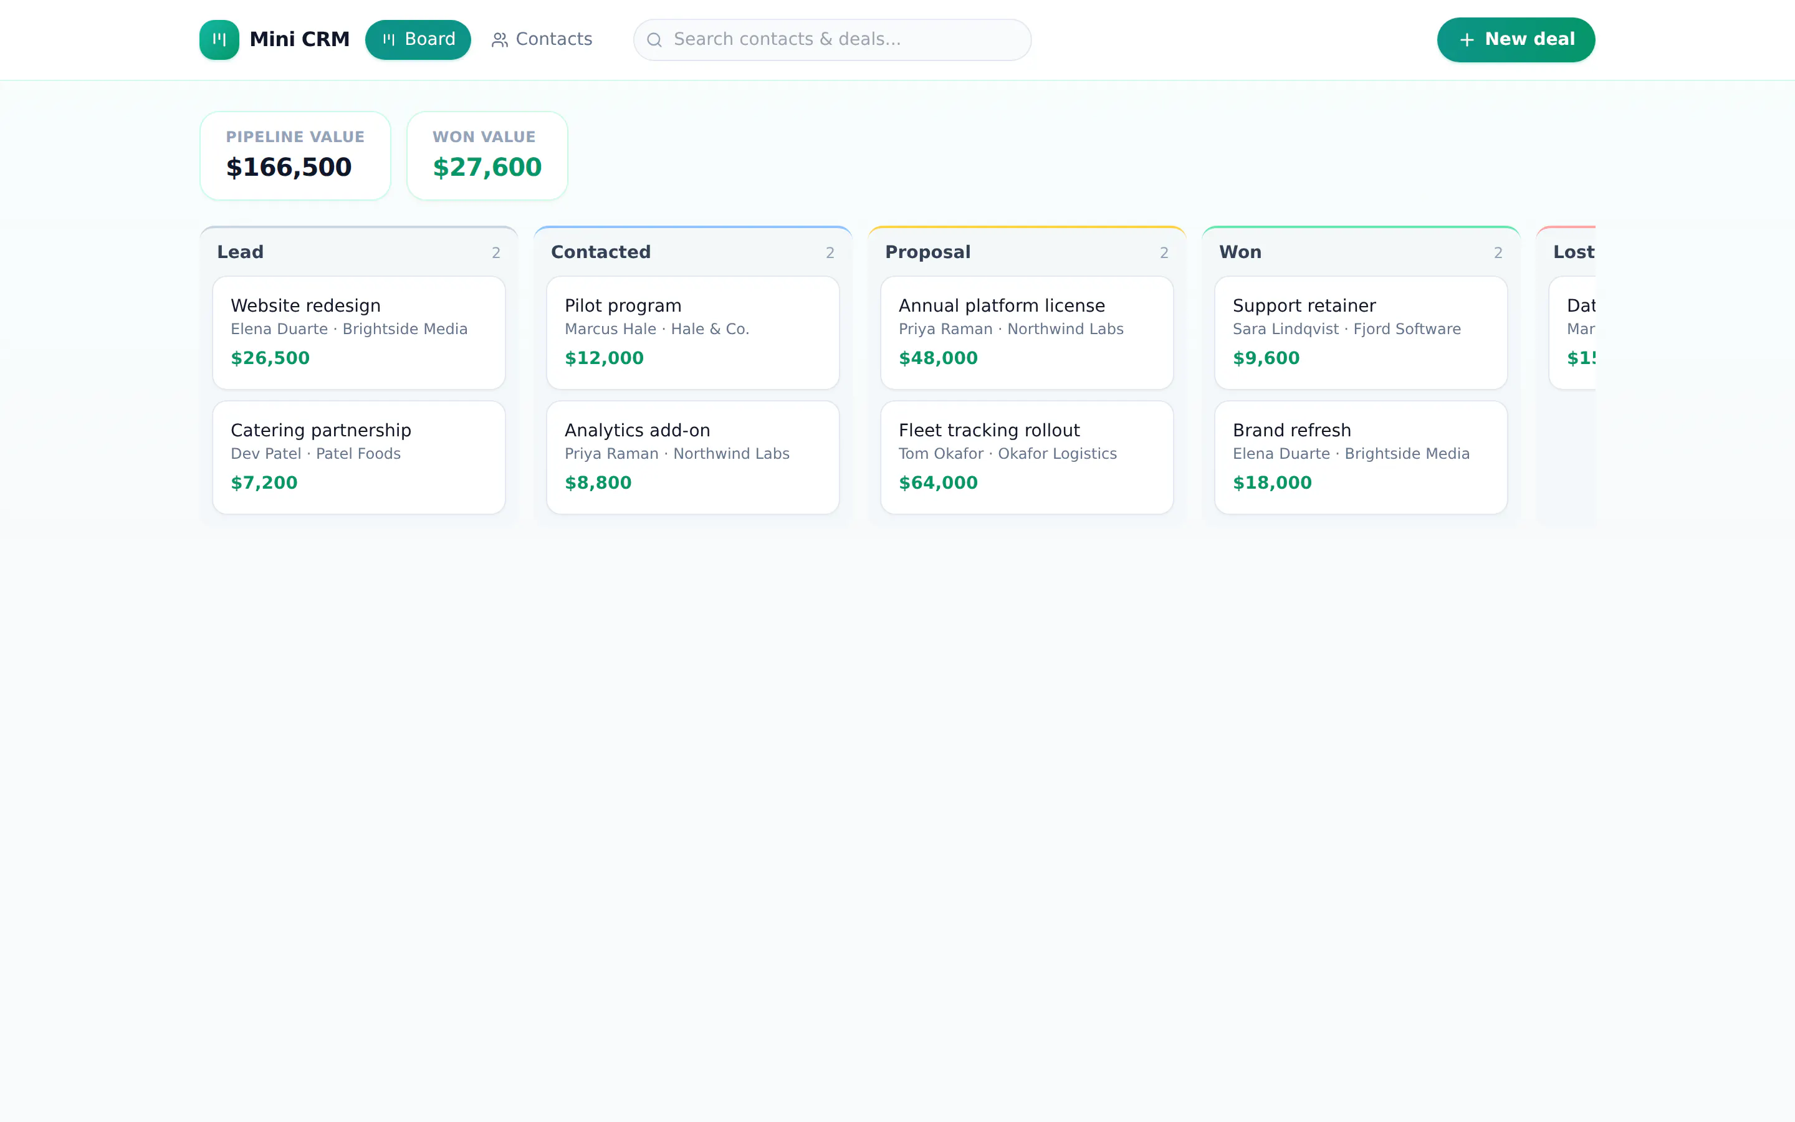Click the Mini CRM logo icon

pos(219,39)
